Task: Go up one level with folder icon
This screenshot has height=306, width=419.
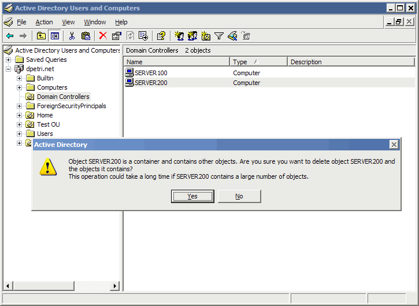Action: 41,36
